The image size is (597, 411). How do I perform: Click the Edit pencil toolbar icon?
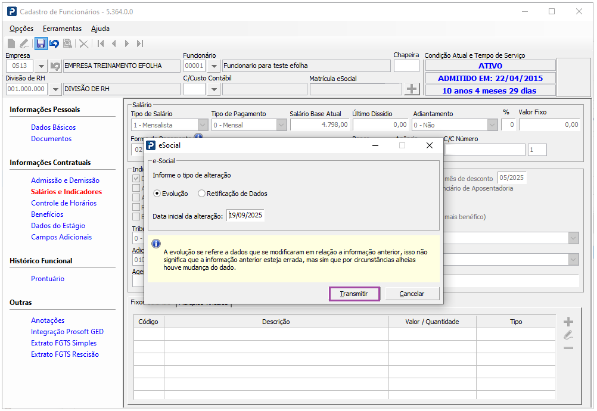[24, 43]
